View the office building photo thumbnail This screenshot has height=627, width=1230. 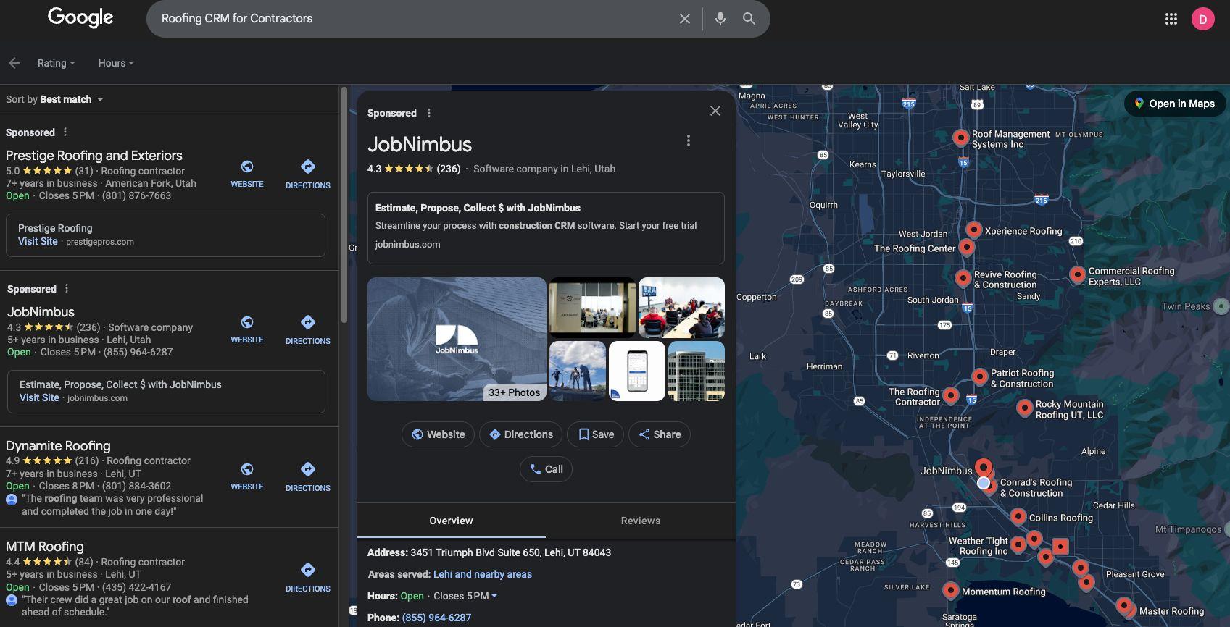[x=697, y=371]
